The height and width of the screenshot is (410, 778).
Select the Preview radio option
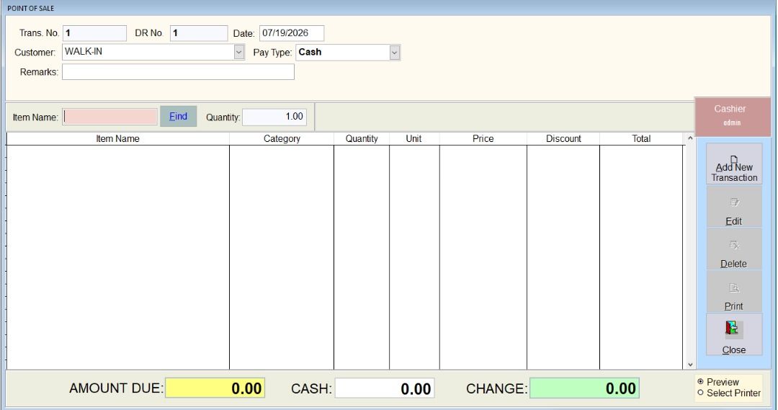tap(701, 382)
